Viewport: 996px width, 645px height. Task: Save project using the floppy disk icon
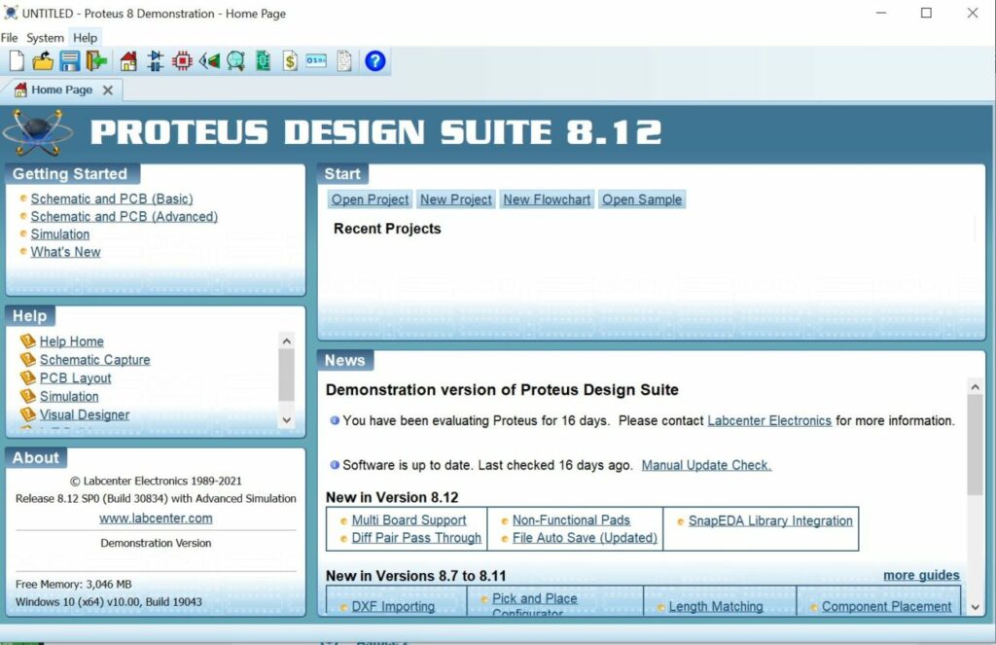(69, 61)
